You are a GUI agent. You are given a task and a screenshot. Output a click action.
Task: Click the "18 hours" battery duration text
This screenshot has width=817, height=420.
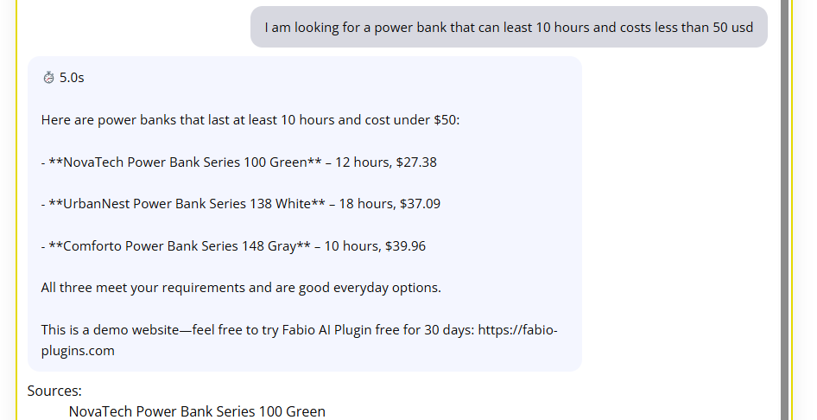[x=362, y=204]
